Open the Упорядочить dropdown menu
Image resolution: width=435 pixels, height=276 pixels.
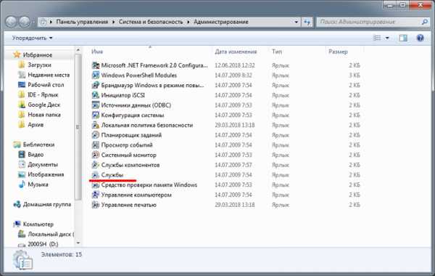tap(32, 38)
